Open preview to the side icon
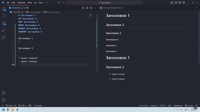Image resolution: width=200 pixels, height=112 pixels. click(x=87, y=8)
